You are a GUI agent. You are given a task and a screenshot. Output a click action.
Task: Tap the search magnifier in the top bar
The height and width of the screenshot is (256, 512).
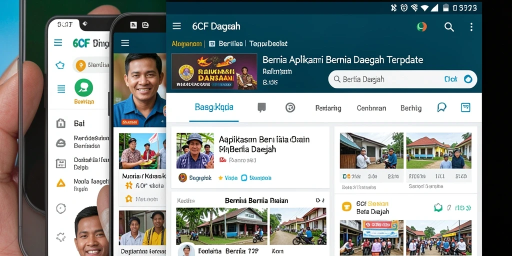pos(449,27)
